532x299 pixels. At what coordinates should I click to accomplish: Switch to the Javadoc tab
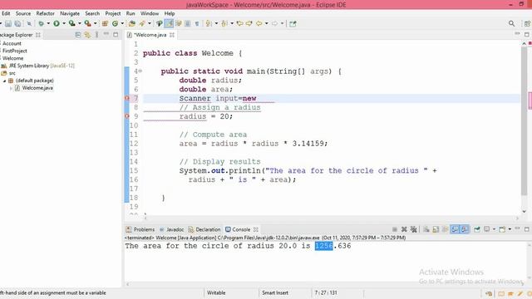(171, 229)
